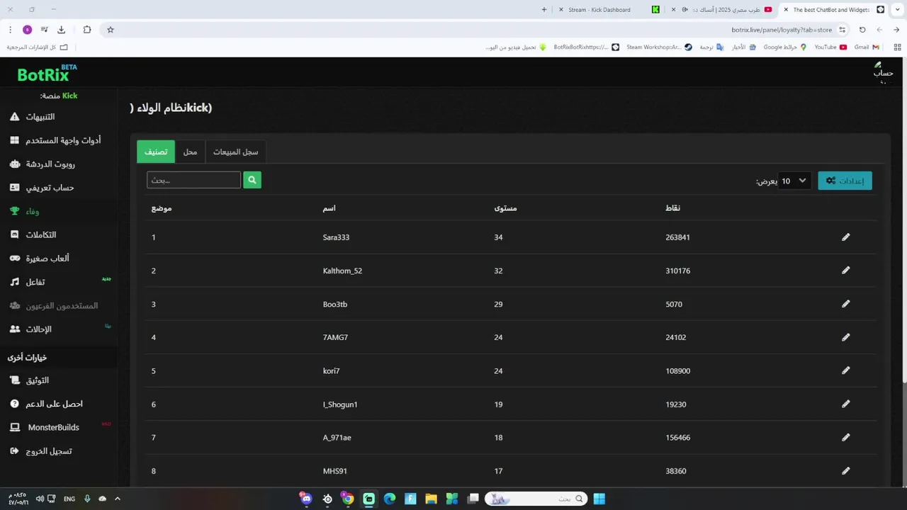Switch to the محل store tab
The width and height of the screenshot is (907, 510).
pyautogui.click(x=190, y=152)
